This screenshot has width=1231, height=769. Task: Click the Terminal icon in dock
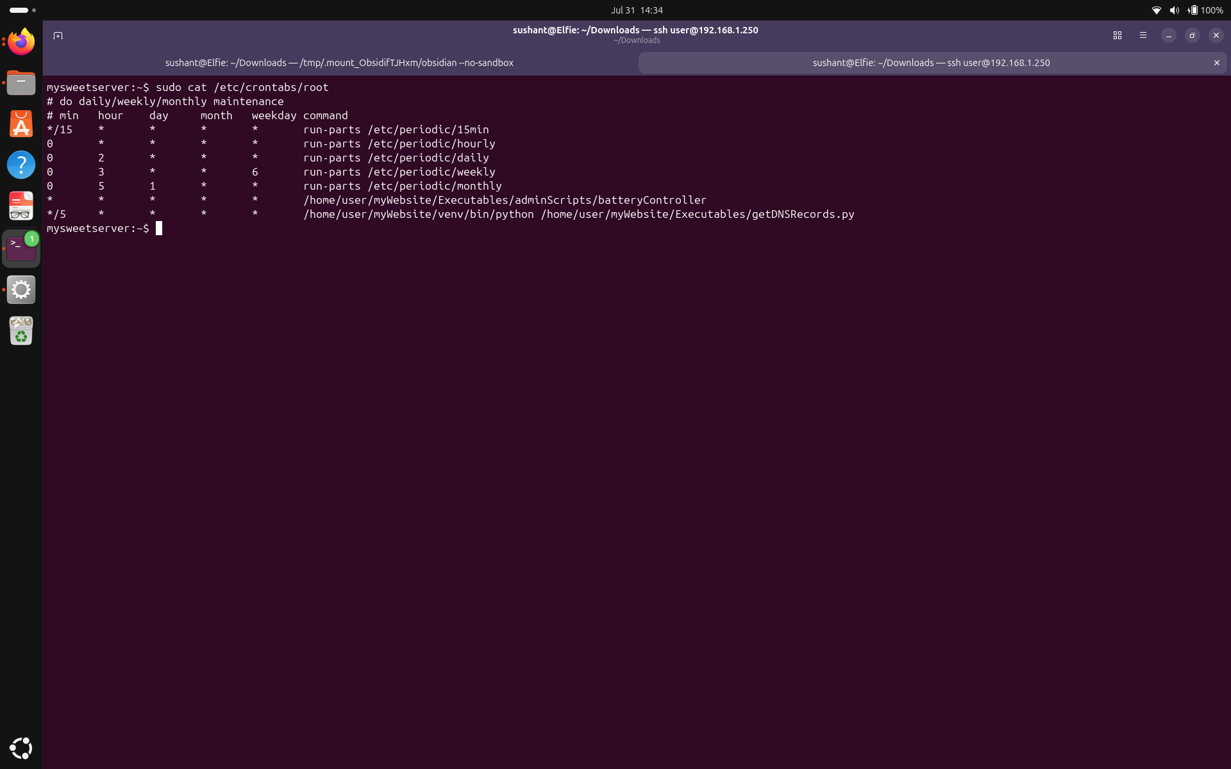(x=21, y=249)
